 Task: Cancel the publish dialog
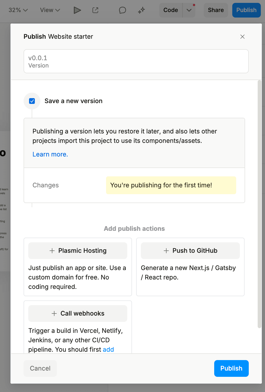[x=40, y=368]
